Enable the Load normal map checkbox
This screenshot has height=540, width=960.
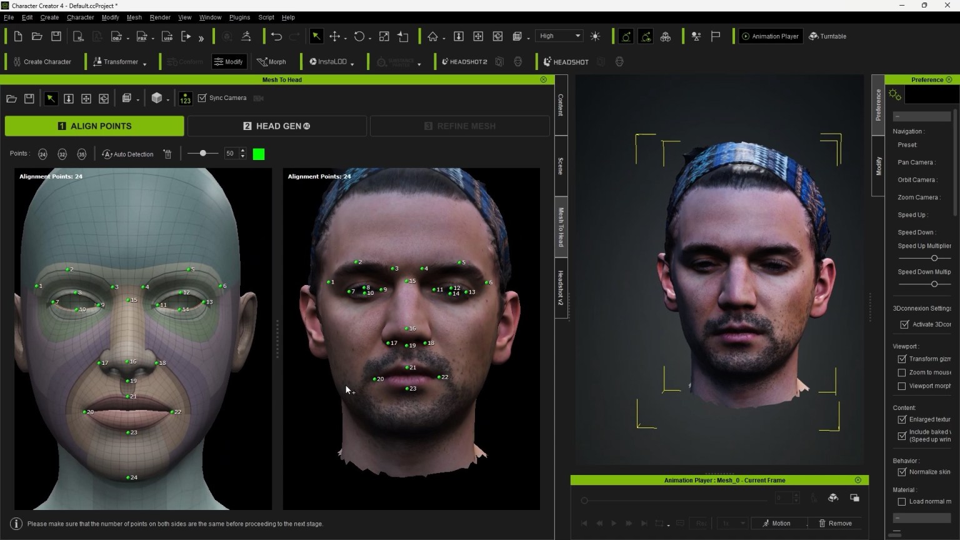902,501
